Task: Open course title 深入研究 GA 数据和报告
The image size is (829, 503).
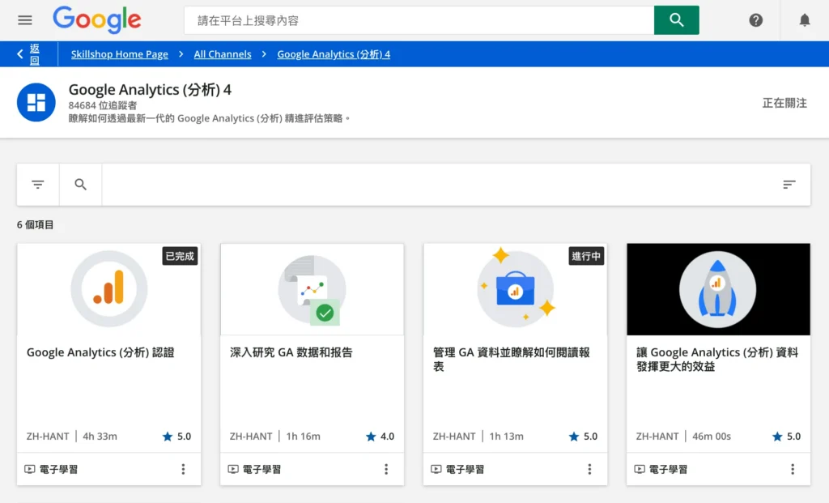Action: coord(291,352)
